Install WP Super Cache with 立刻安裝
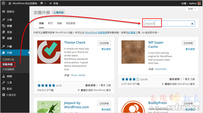 coord(188,43)
